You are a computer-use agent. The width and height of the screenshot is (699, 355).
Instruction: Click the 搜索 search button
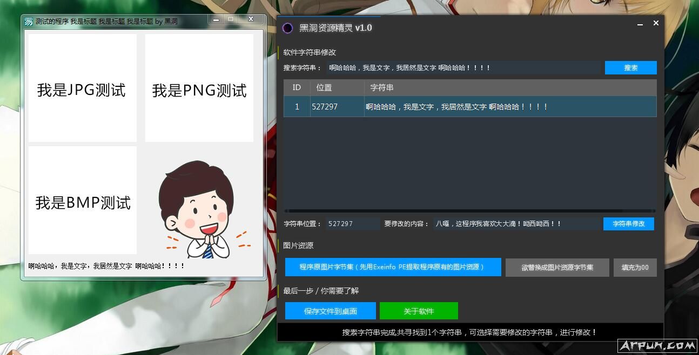pyautogui.click(x=630, y=67)
